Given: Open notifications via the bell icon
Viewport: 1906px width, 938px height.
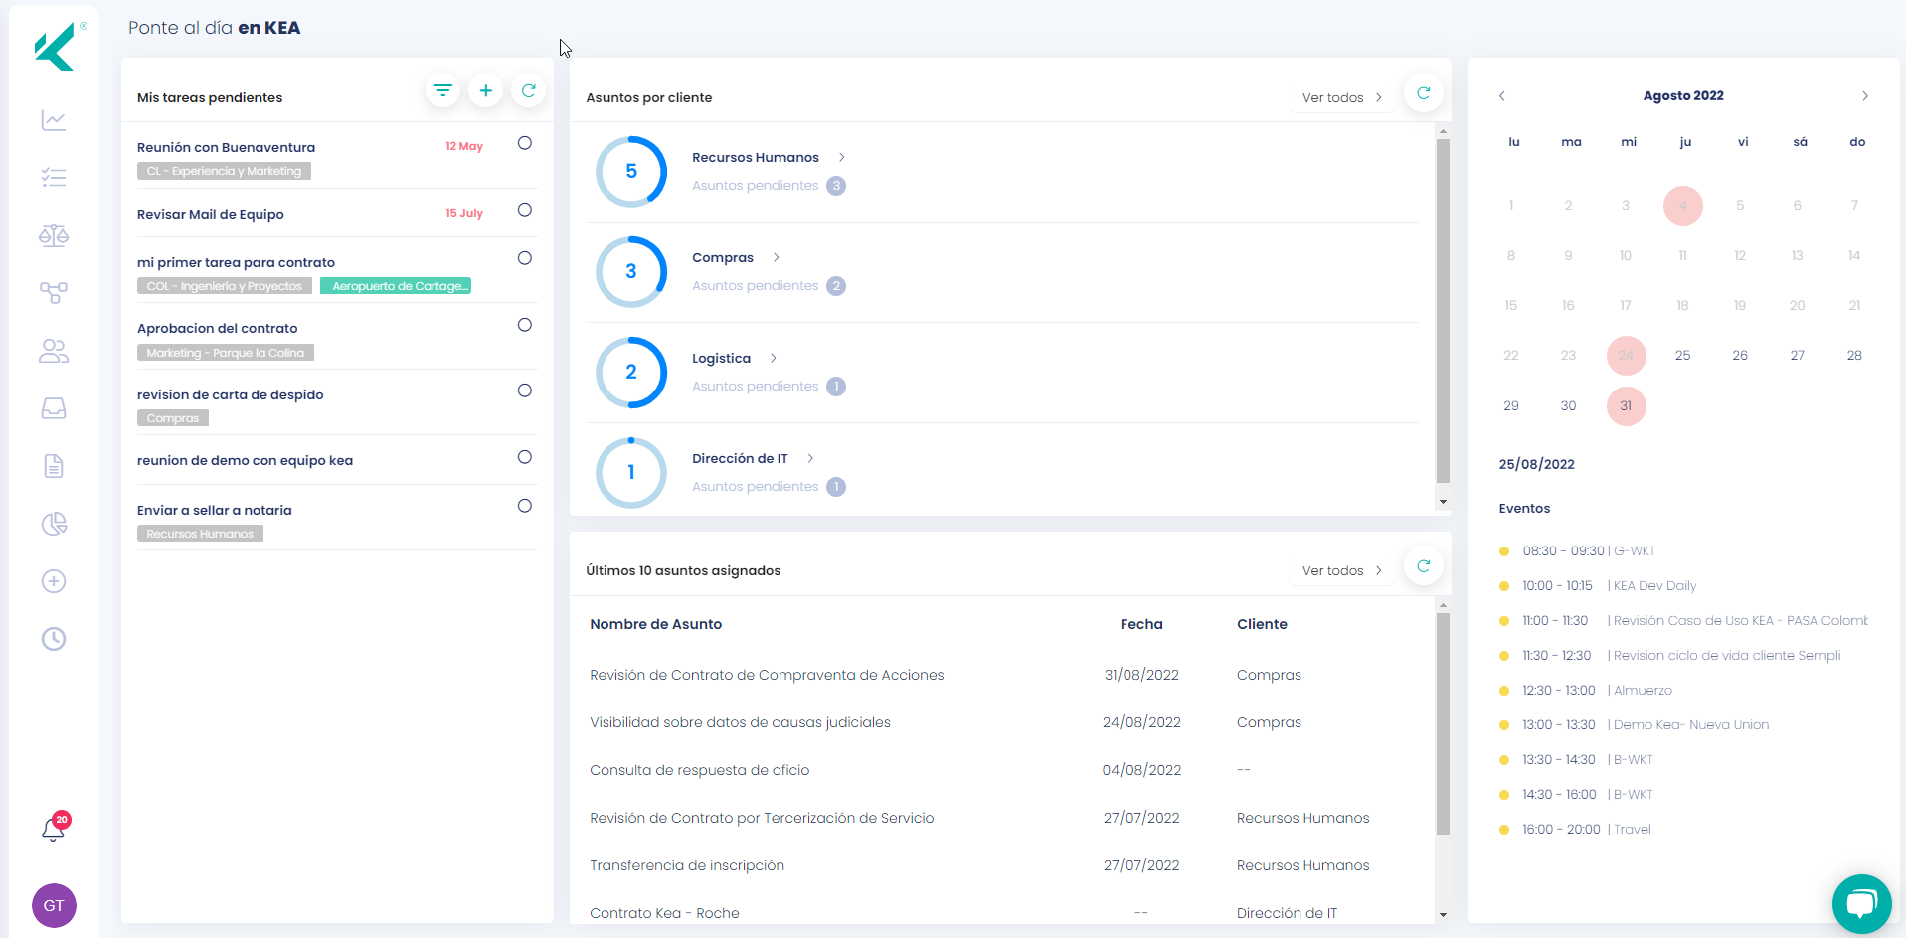Looking at the screenshot, I should (x=53, y=830).
